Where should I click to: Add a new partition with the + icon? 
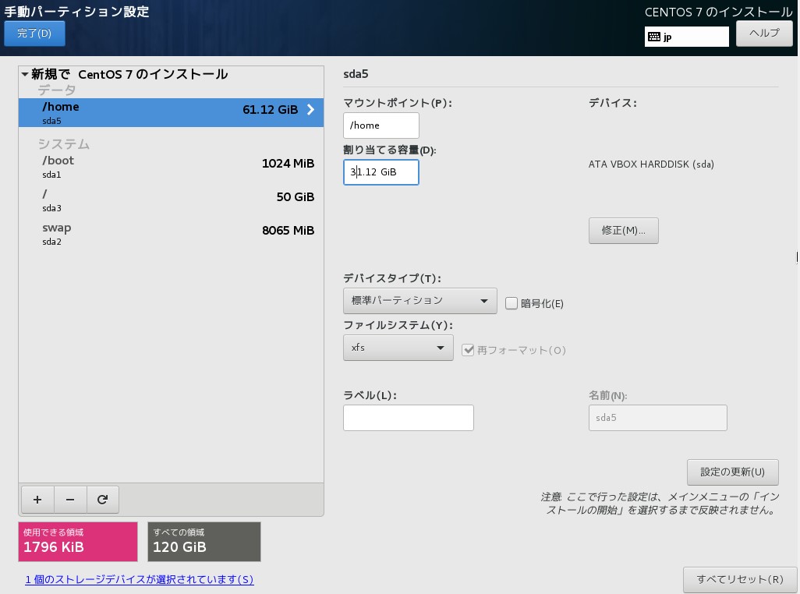37,499
